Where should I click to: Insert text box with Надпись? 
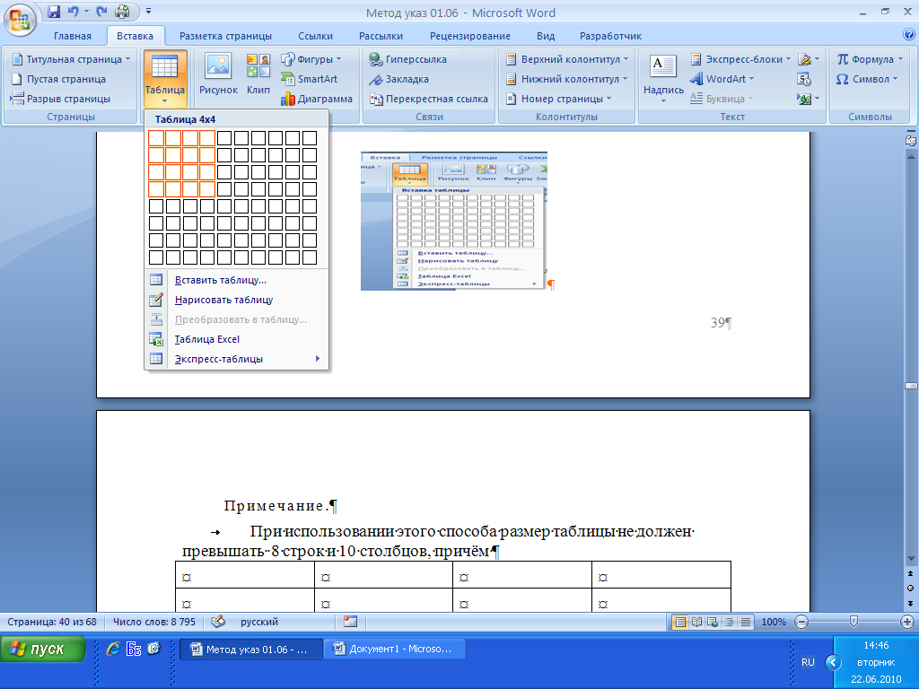click(x=663, y=79)
